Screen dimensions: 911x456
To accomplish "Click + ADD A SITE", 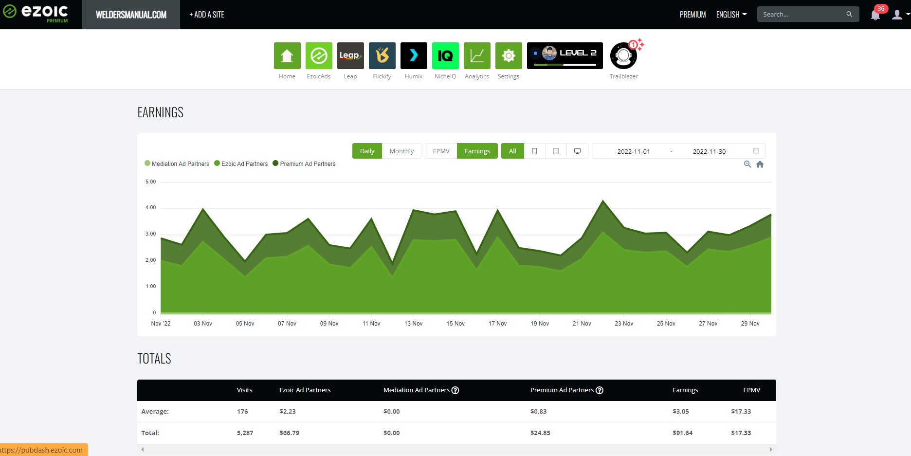I will pos(207,15).
